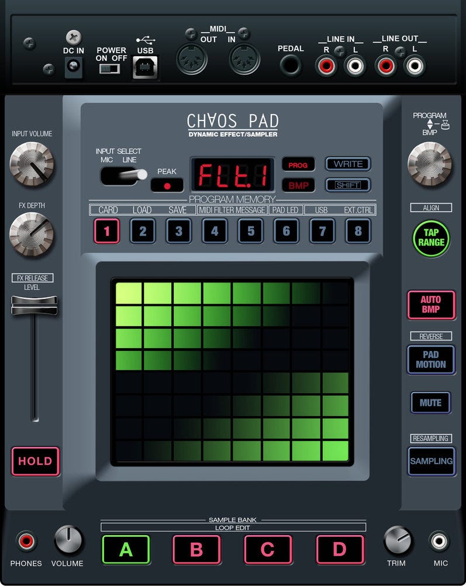Screen dimensions: 466x586
Task: Click the MIDI OUT connector
Action: coord(192,59)
